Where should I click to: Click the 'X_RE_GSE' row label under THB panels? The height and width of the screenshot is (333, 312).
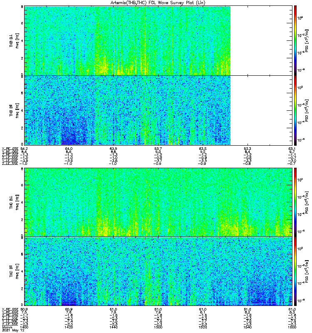pos(10,149)
